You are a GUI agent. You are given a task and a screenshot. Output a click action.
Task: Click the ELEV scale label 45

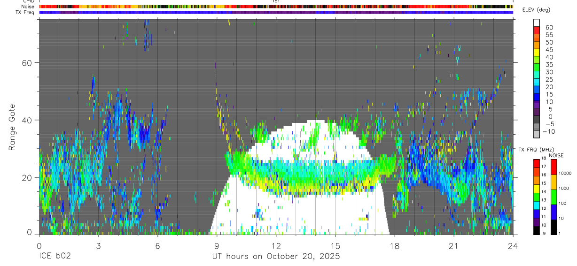coord(549,50)
